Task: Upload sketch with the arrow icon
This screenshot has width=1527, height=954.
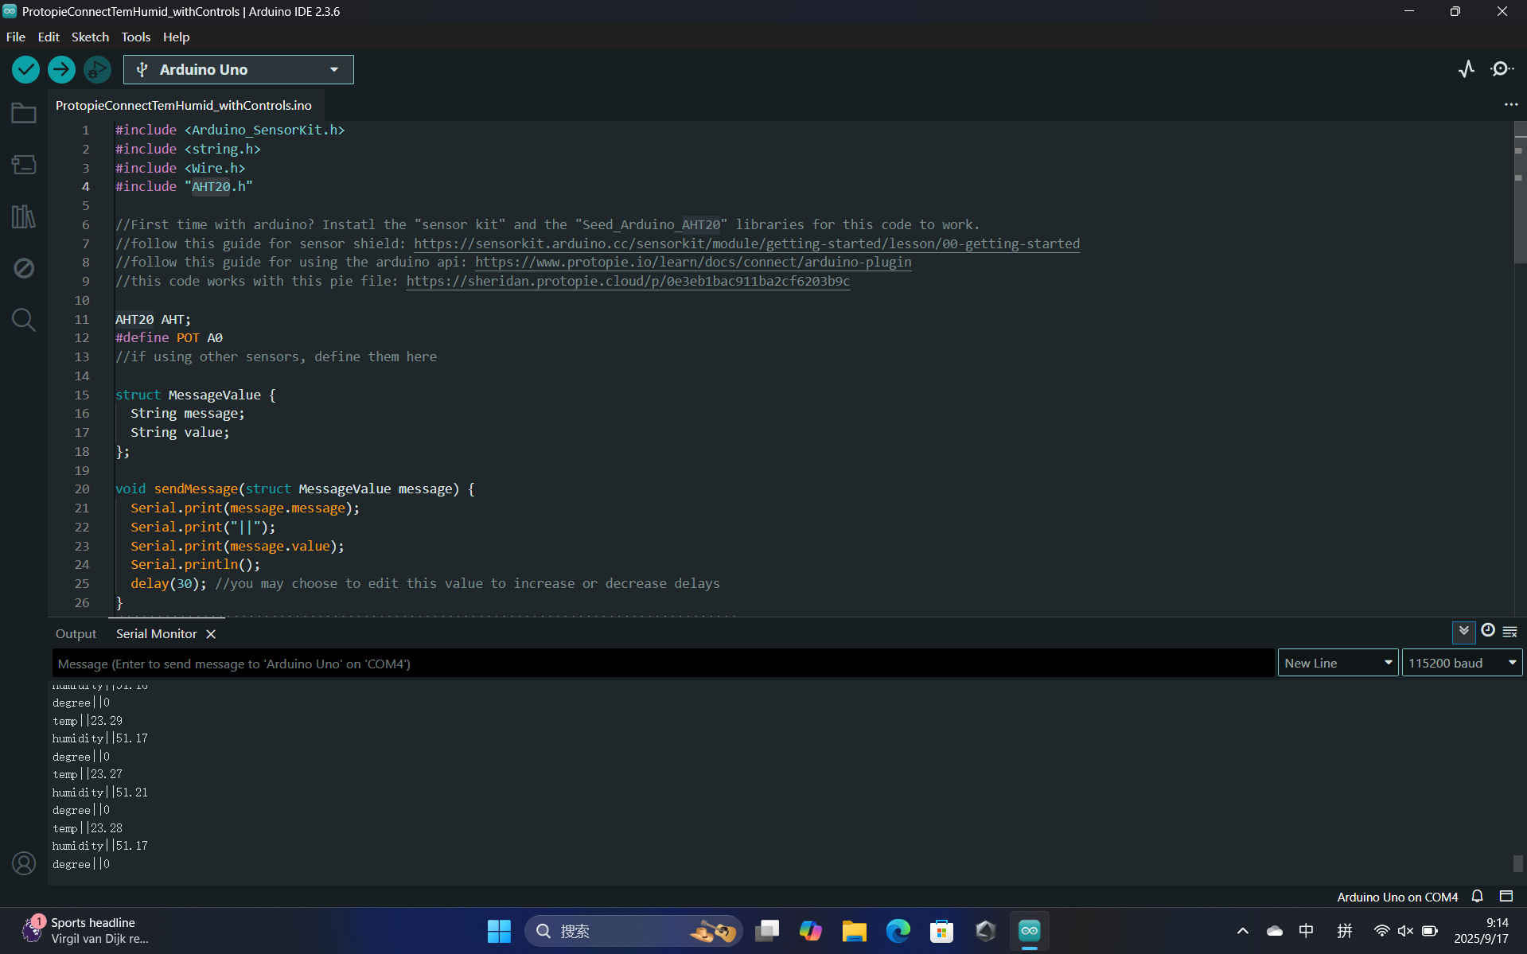Action: 61,69
